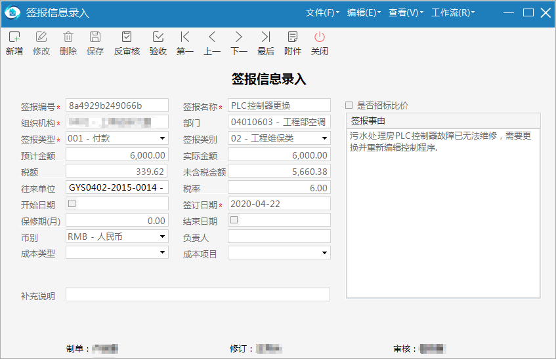Go to next record with 下一
The image size is (556, 359).
pyautogui.click(x=239, y=37)
